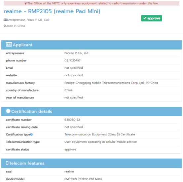Click the Applicant header card icon
183x182 pixels.
(x=9, y=45)
